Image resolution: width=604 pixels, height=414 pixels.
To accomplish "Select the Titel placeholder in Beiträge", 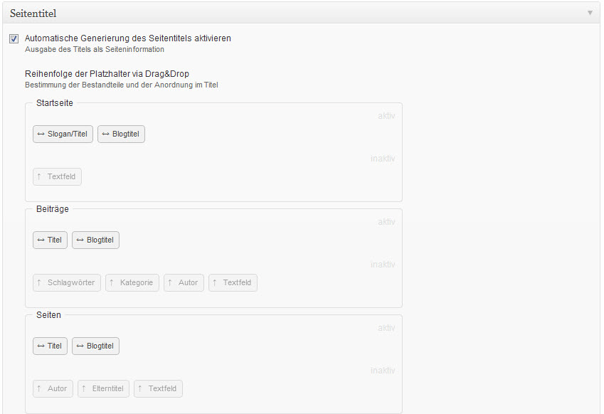I will click(x=50, y=240).
